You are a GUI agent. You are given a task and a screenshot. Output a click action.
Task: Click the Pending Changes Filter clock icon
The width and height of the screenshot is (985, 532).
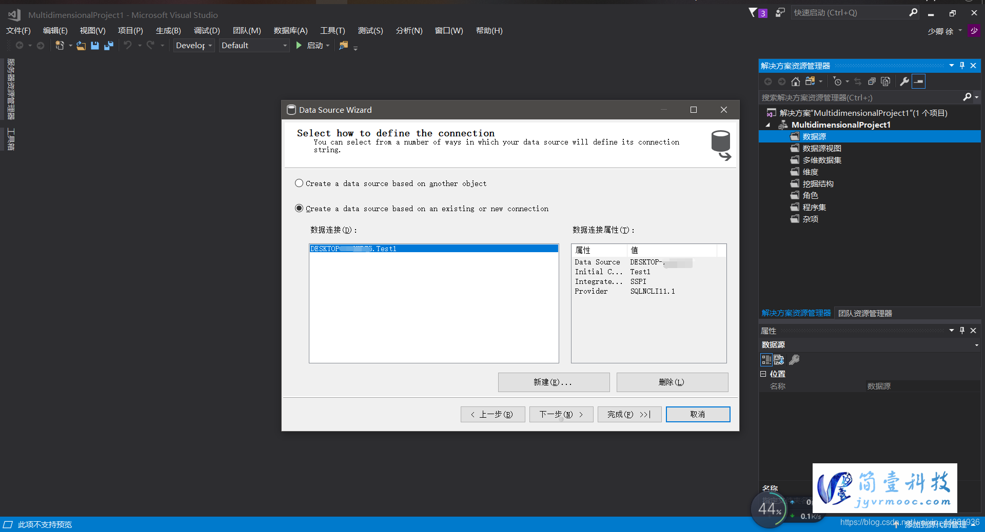837,81
